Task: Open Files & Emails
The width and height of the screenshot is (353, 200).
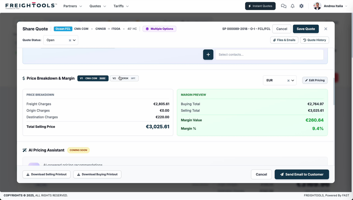Action: pos(284,40)
